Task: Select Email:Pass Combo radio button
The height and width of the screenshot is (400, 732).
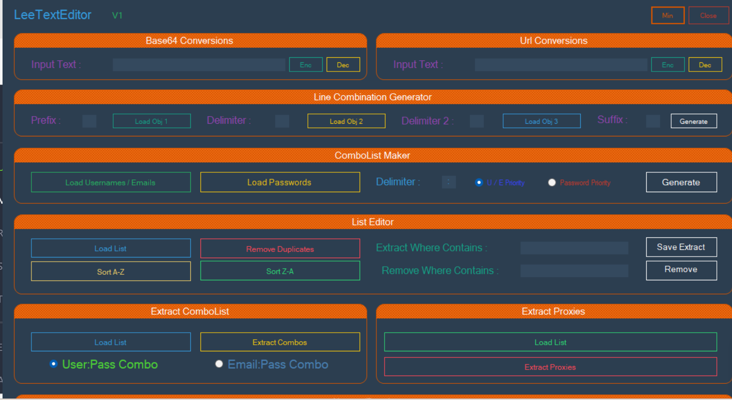Action: coord(219,364)
